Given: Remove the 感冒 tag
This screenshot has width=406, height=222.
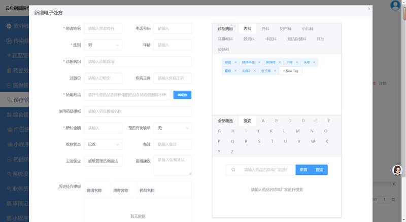Looking at the screenshot, I should (x=235, y=62).
